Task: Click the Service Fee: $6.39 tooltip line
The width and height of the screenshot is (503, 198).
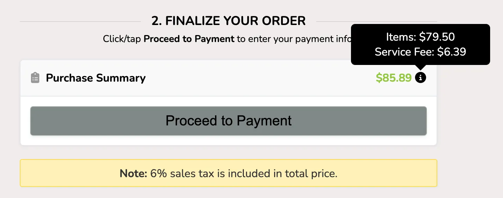Action: (420, 52)
